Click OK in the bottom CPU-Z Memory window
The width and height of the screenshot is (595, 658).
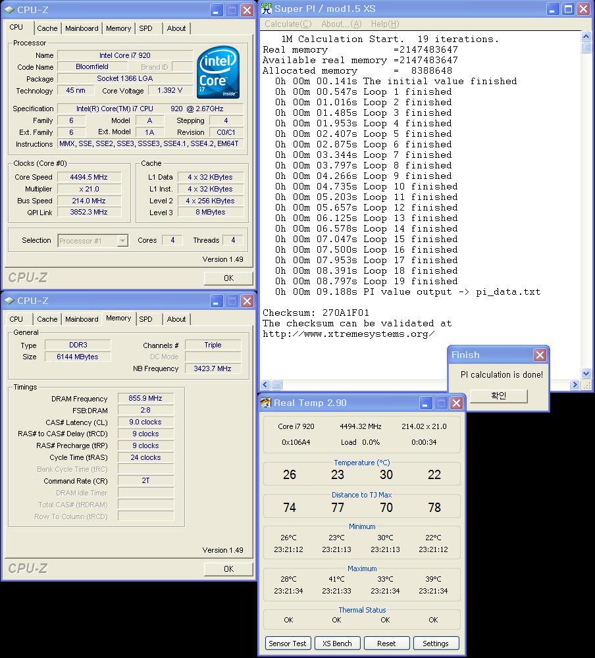[x=228, y=569]
